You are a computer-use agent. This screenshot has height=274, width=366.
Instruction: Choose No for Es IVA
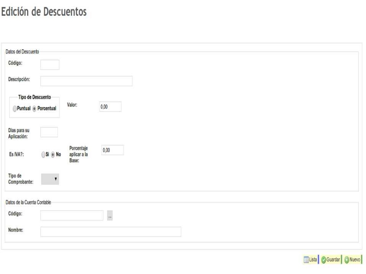53,154
